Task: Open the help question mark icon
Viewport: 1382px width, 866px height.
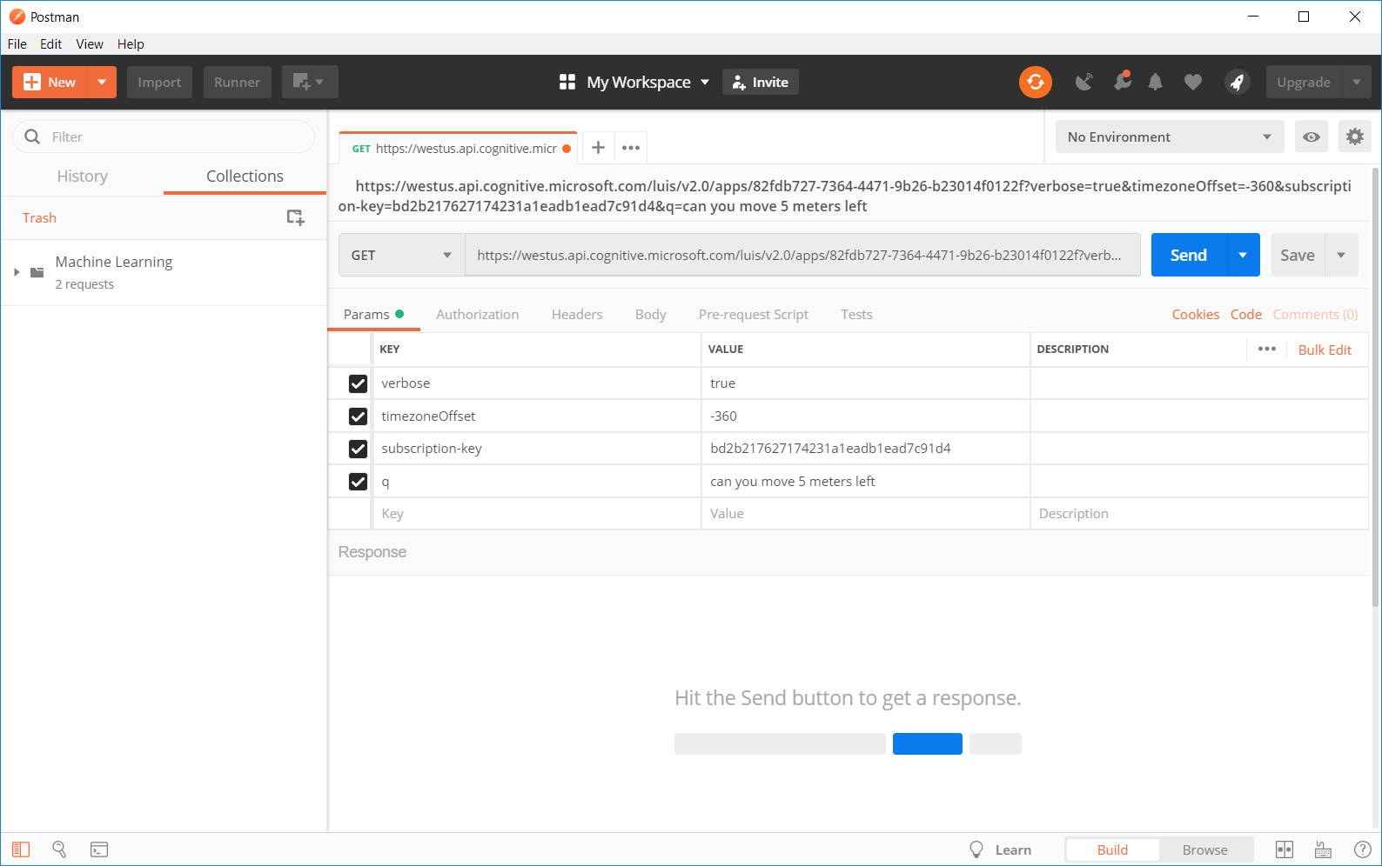Action: pos(1363,849)
